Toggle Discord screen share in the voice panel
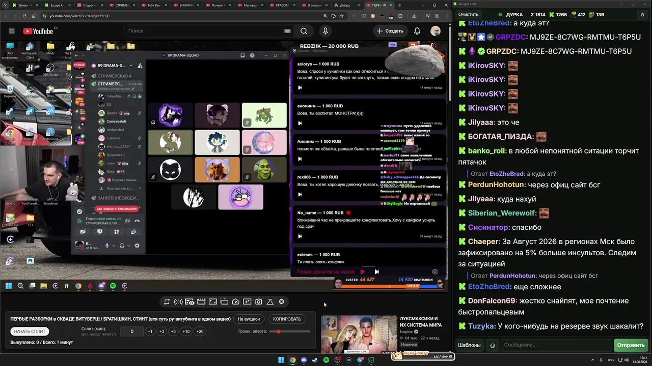652x366 pixels. click(x=100, y=232)
